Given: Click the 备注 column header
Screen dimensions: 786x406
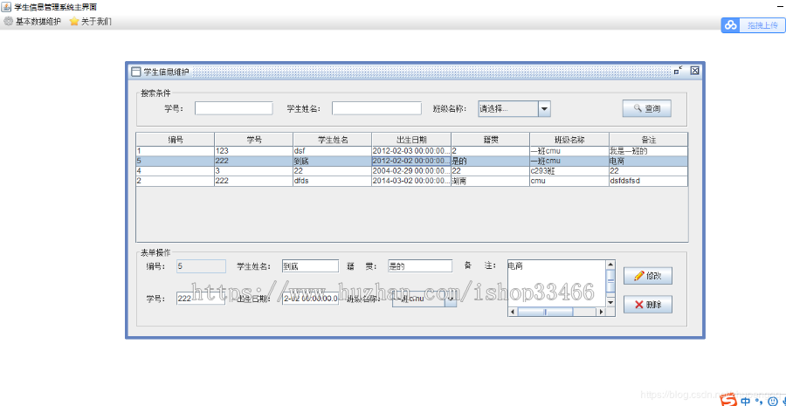Looking at the screenshot, I should [649, 140].
